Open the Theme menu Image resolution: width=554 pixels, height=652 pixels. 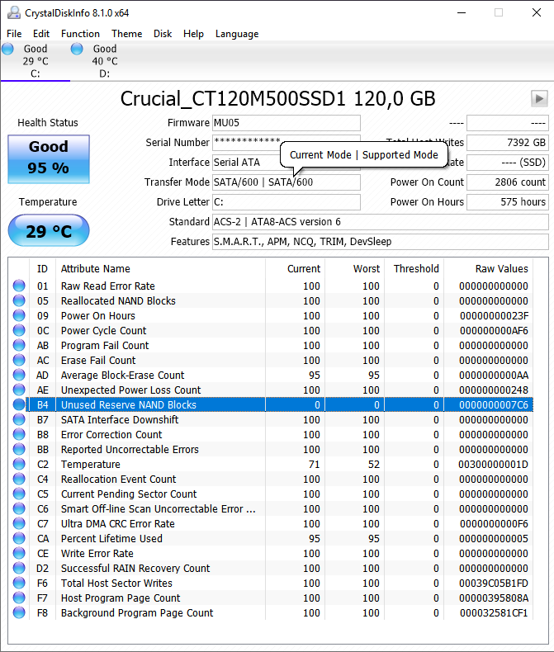click(127, 34)
